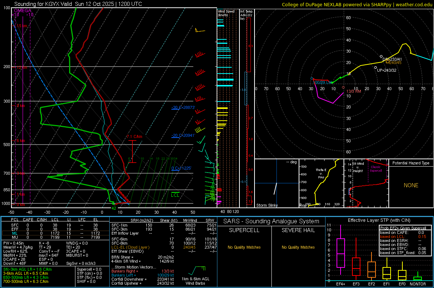Click the 'DN=233/41' hodograph label
Screen dimensions: 434x288
coord(392,59)
